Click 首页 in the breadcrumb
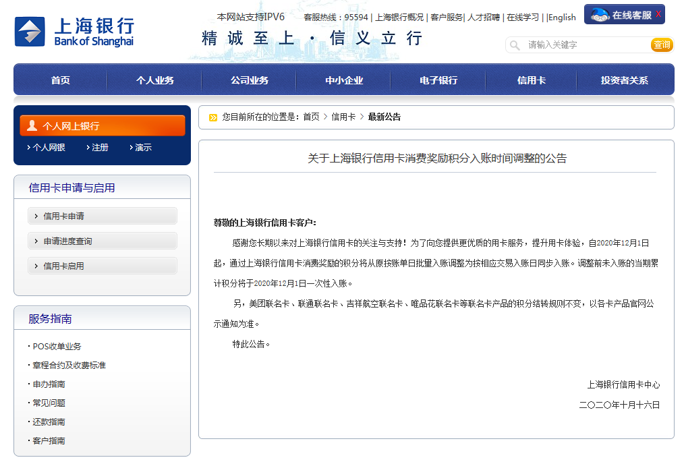This screenshot has width=684, height=464. (311, 117)
